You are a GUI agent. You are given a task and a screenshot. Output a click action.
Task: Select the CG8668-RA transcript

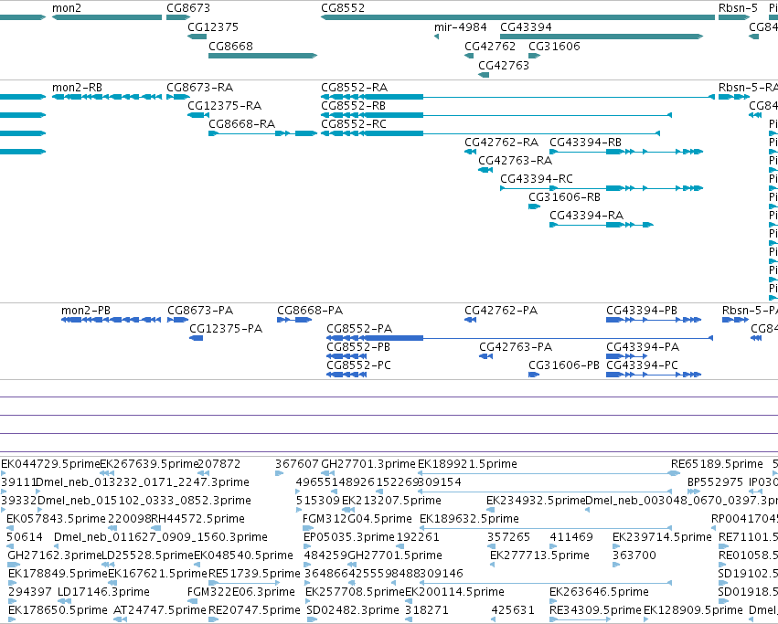(262, 133)
